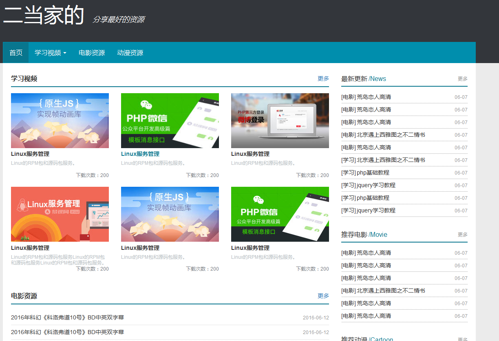Expand the 学习视频 dropdown in navigation bar

[51, 52]
